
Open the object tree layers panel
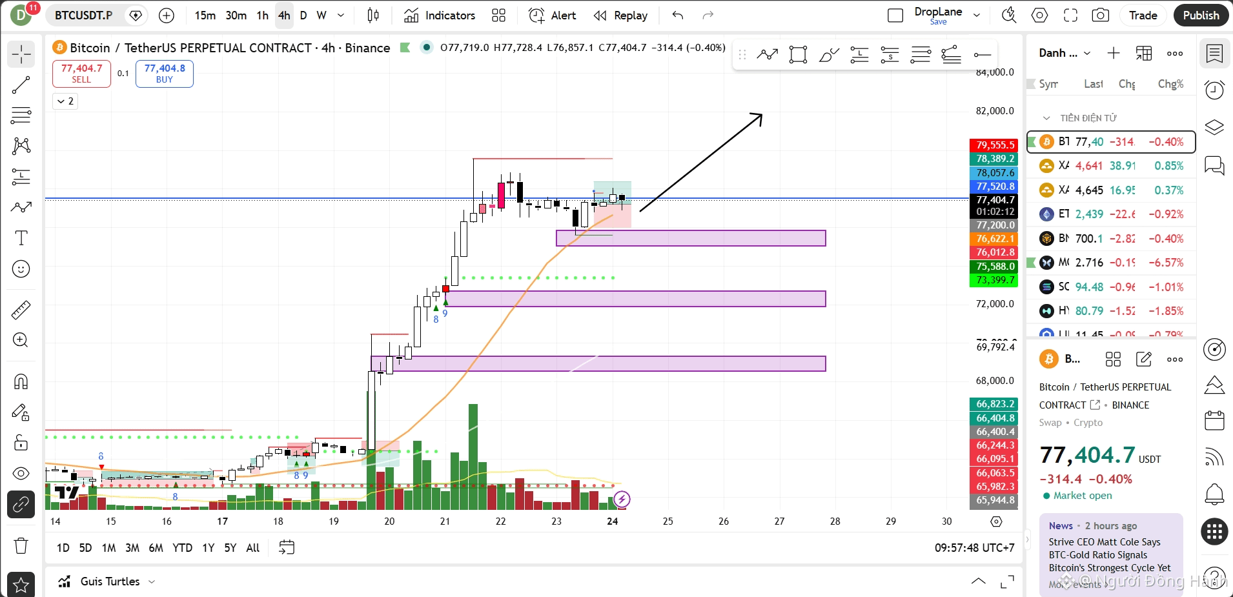[1214, 127]
